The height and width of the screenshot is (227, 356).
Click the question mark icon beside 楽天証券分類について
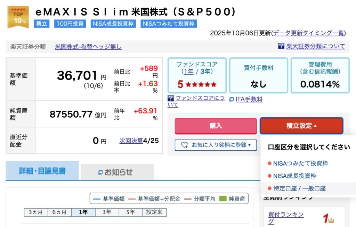[x=281, y=46]
